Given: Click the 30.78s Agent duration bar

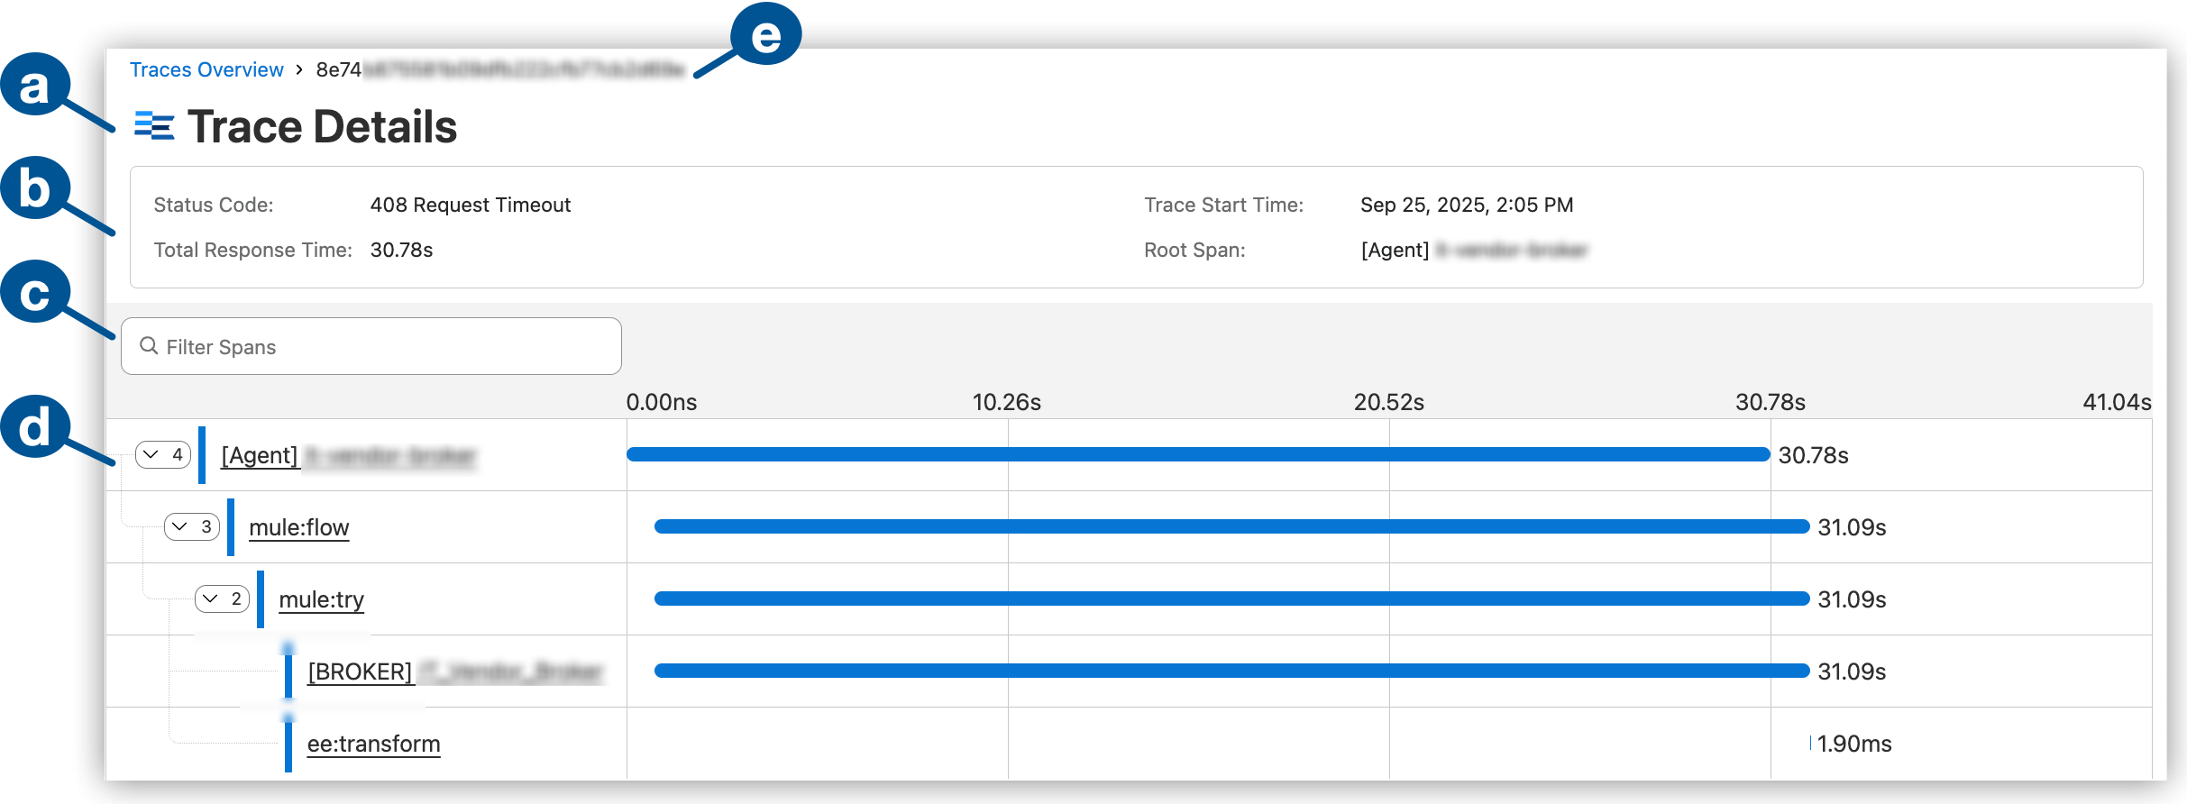Looking at the screenshot, I should 1197,454.
